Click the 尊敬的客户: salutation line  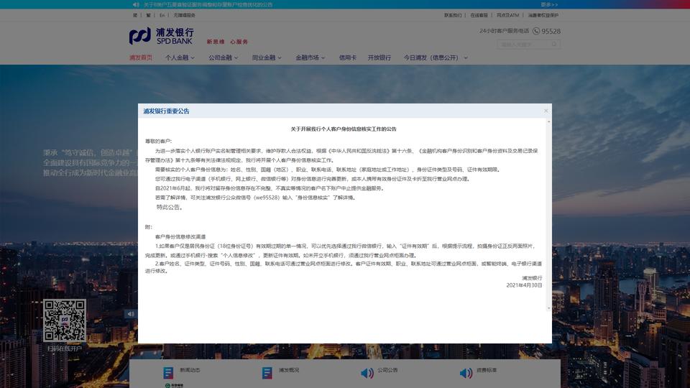click(158, 142)
